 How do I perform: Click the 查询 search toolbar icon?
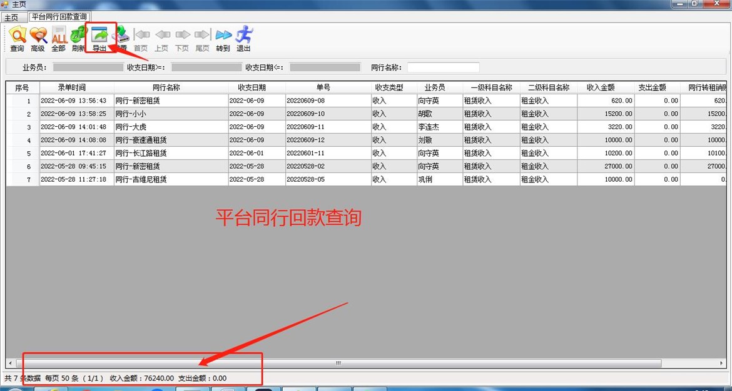17,39
